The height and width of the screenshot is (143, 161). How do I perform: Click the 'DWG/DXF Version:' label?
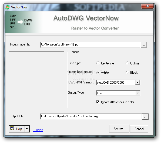point(81,82)
